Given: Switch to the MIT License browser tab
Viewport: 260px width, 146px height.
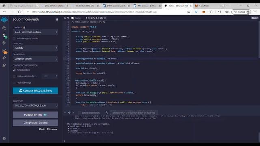Looking at the screenshot, I should click(147, 6).
